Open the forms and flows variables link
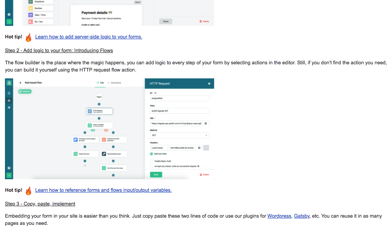The image size is (391, 234). point(103,190)
